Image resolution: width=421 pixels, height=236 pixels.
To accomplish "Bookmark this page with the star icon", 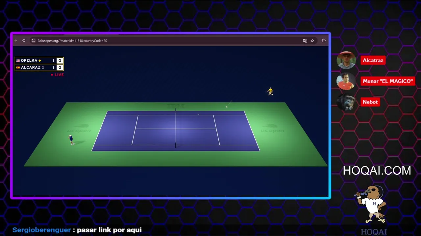I will [x=312, y=41].
